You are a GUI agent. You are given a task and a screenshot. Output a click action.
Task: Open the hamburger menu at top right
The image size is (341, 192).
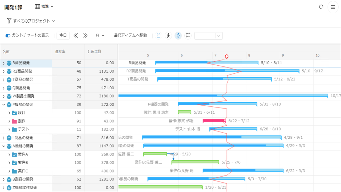333,7
